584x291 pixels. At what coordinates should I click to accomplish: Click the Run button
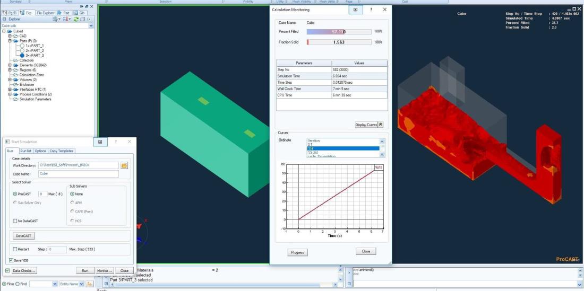click(85, 270)
